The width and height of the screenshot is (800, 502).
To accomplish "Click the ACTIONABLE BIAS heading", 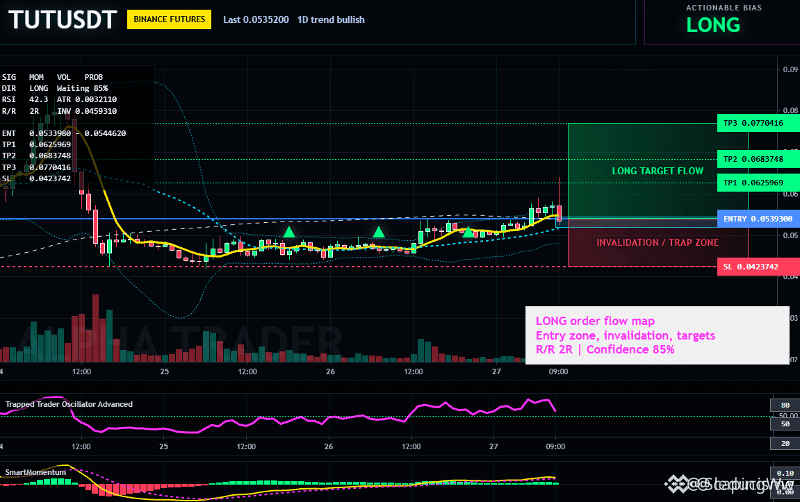I will click(724, 8).
